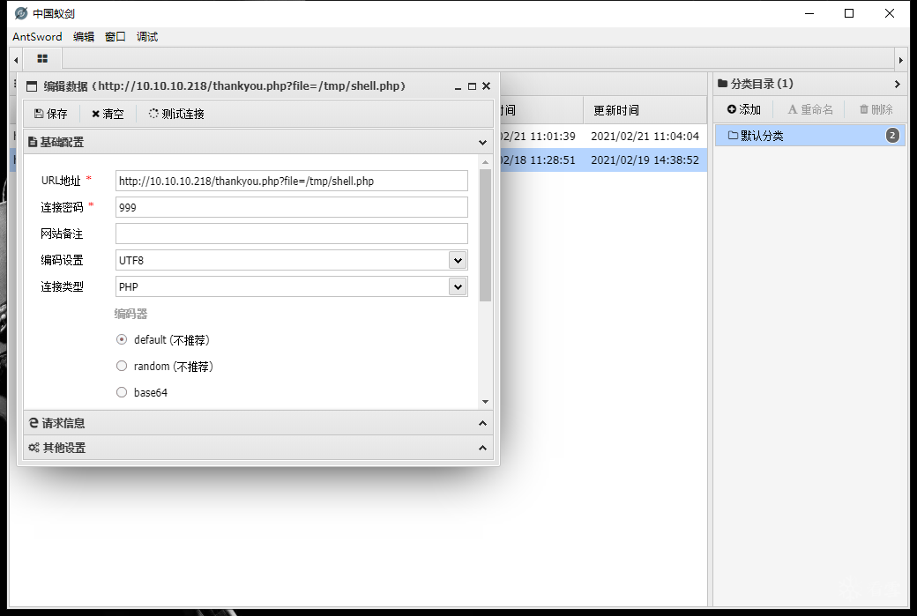The height and width of the screenshot is (616, 917).
Task: Click 重命名 to rename the category
Action: pos(810,109)
